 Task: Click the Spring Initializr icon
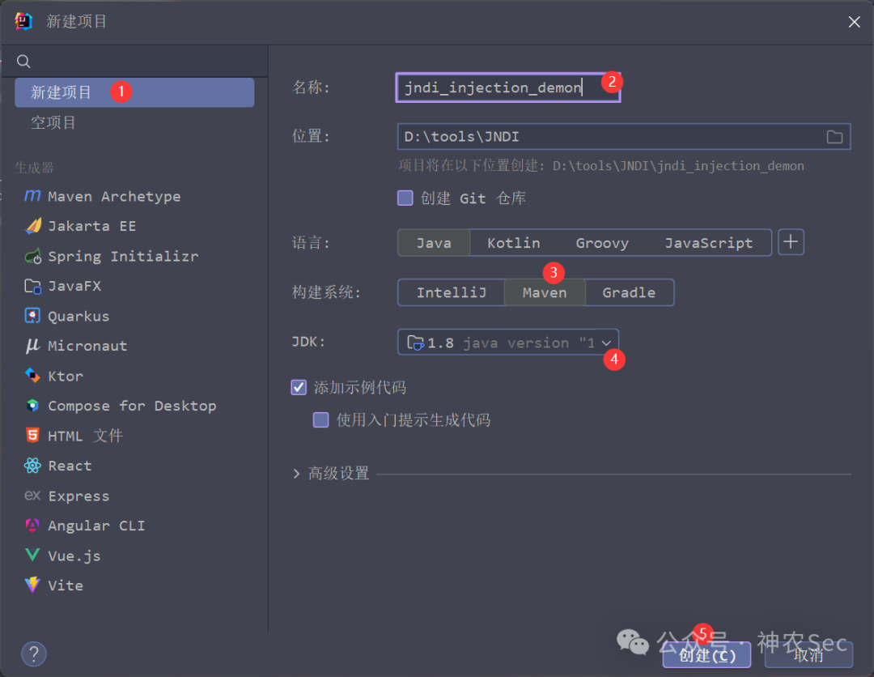pos(33,256)
